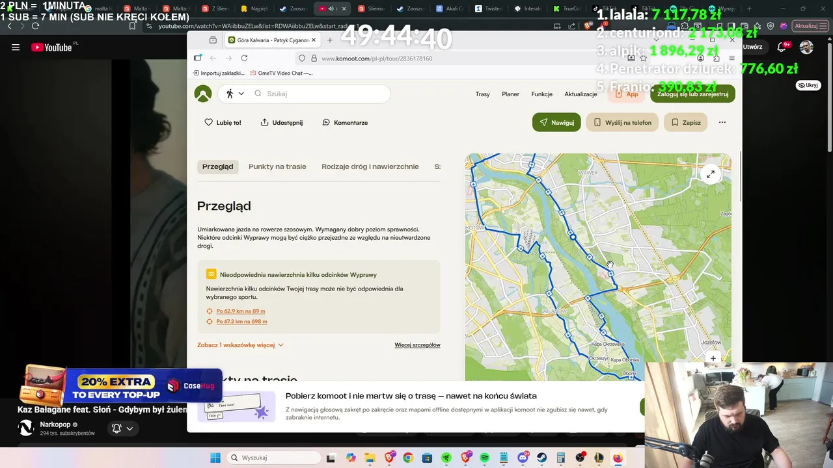Click the YouTube logo
The image size is (833, 468).
[51, 47]
